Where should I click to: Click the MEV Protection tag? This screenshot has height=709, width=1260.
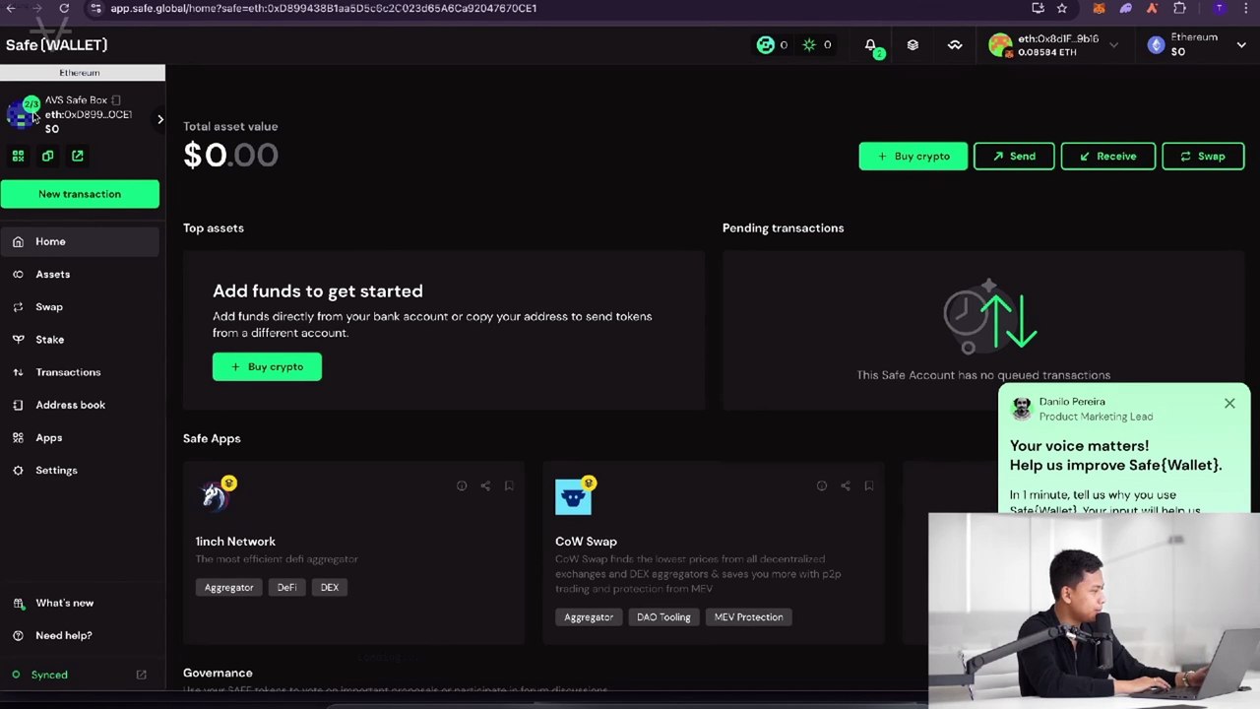pyautogui.click(x=749, y=617)
